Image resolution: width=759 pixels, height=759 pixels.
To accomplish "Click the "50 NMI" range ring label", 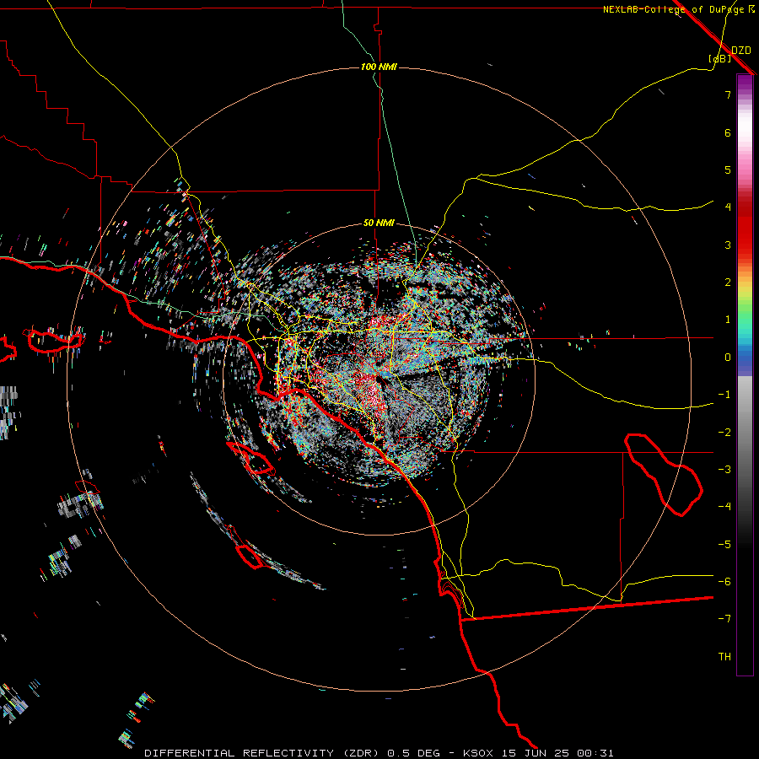I will click(x=379, y=223).
